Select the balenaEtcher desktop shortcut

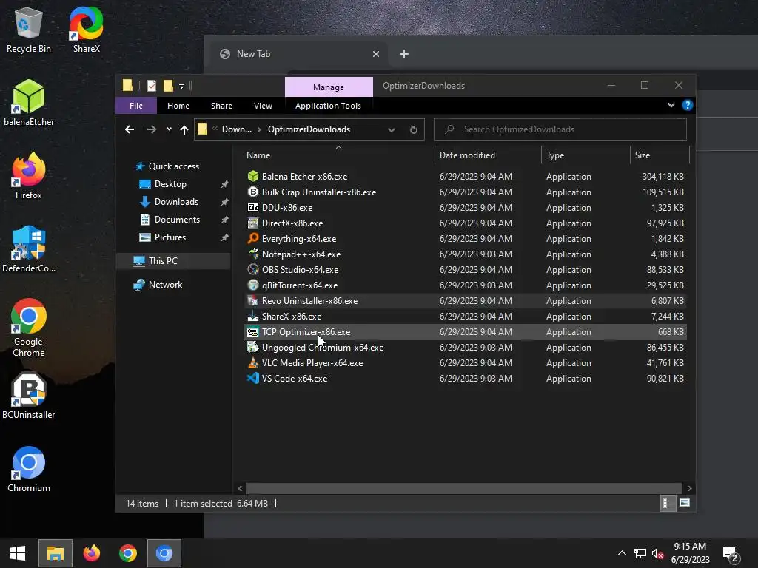pos(29,103)
